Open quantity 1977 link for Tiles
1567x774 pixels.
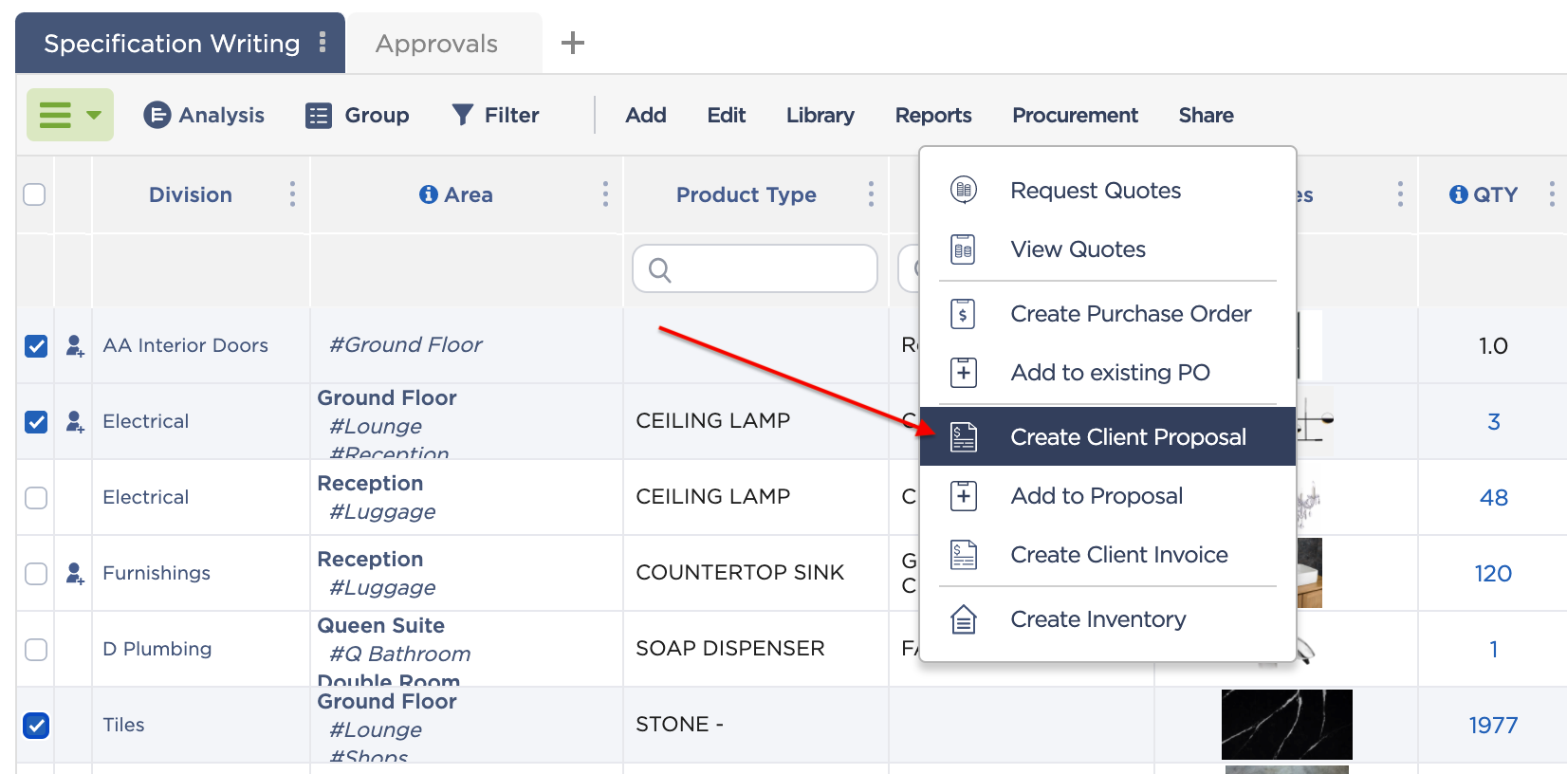[1493, 725]
